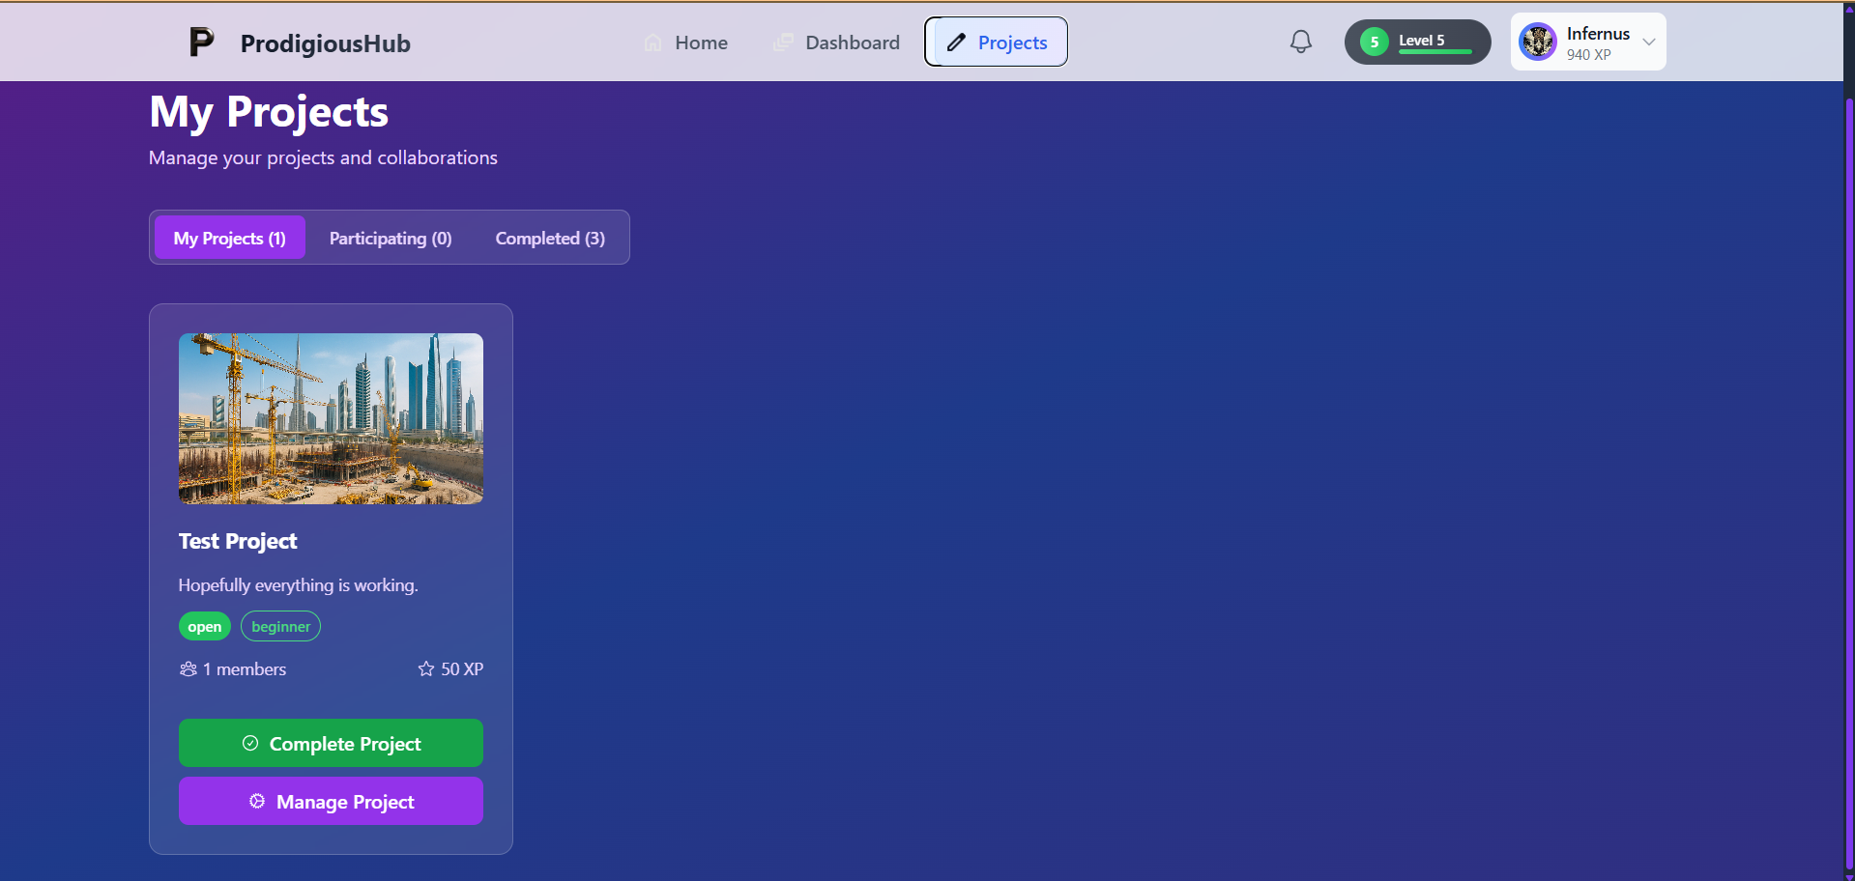Click the green level 5 badge circle
This screenshot has height=881, width=1855.
tap(1374, 42)
